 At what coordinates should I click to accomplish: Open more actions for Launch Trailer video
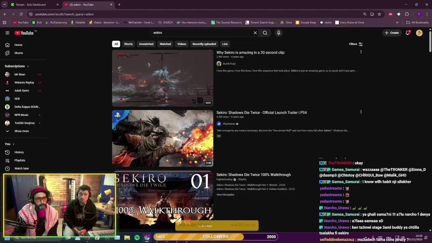tap(361, 112)
